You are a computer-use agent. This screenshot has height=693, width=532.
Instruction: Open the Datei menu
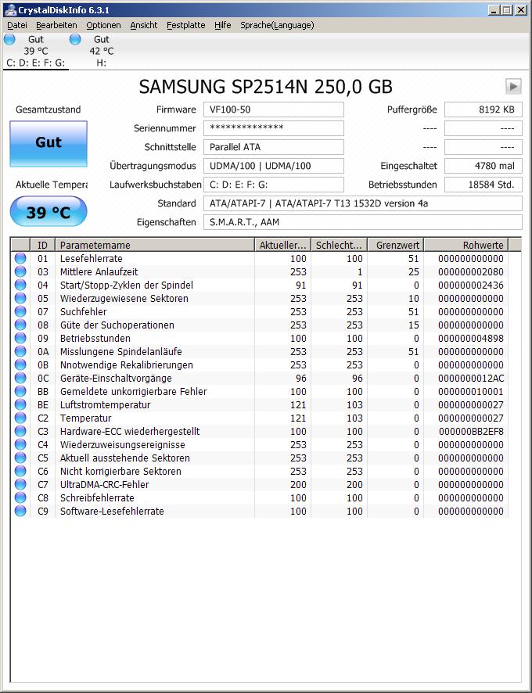(x=16, y=25)
